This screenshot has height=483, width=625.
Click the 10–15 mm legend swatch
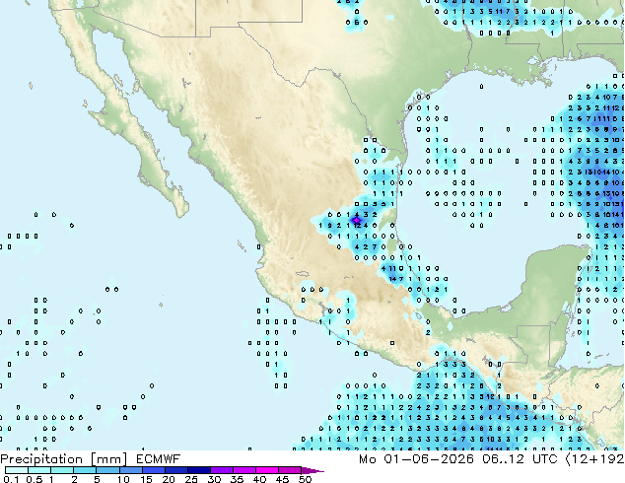click(x=130, y=470)
